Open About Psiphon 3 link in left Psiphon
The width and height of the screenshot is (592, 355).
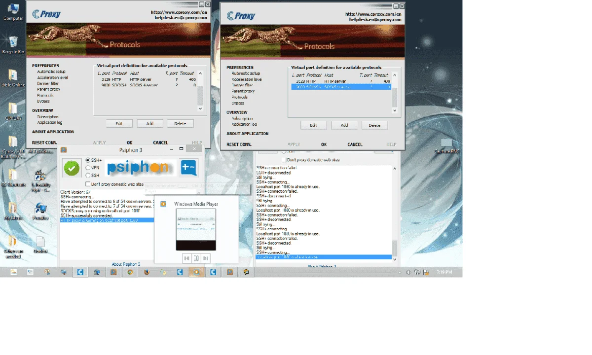126,264
